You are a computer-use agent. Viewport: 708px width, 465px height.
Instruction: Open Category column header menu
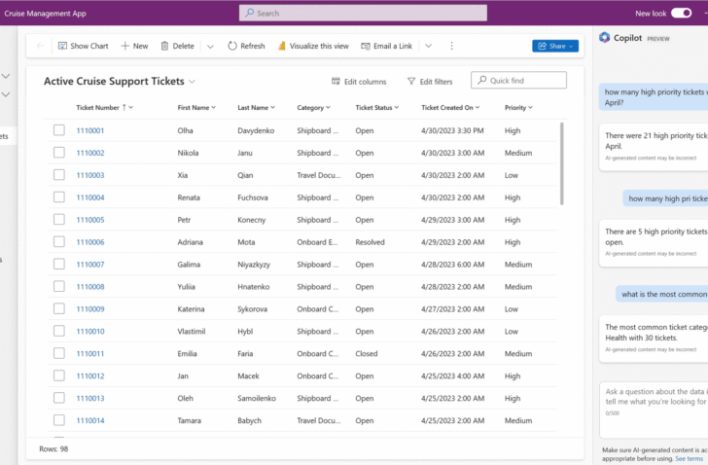click(x=314, y=107)
